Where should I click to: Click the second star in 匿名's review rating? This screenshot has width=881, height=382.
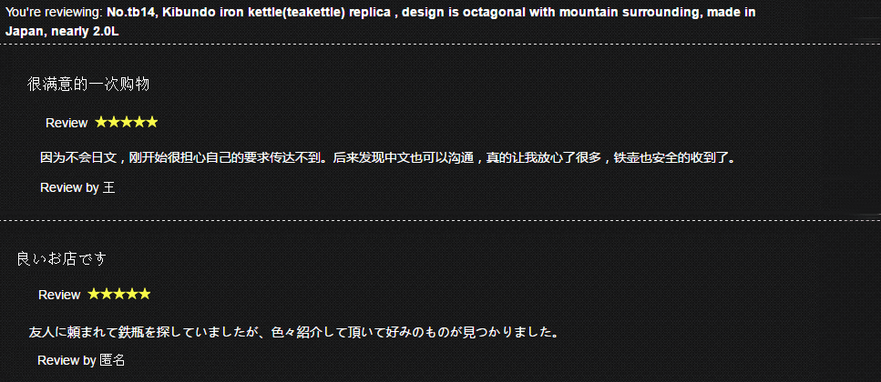[106, 294]
